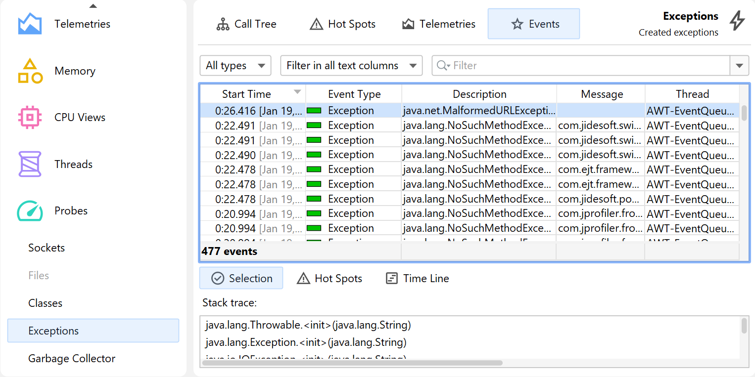This screenshot has height=377, width=755.
Task: Switch to the Call Tree tab
Action: [x=246, y=24]
